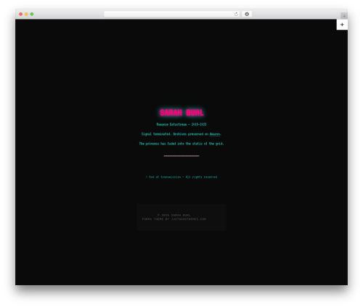Click the "Romance Datastream" tagline text

click(x=181, y=124)
